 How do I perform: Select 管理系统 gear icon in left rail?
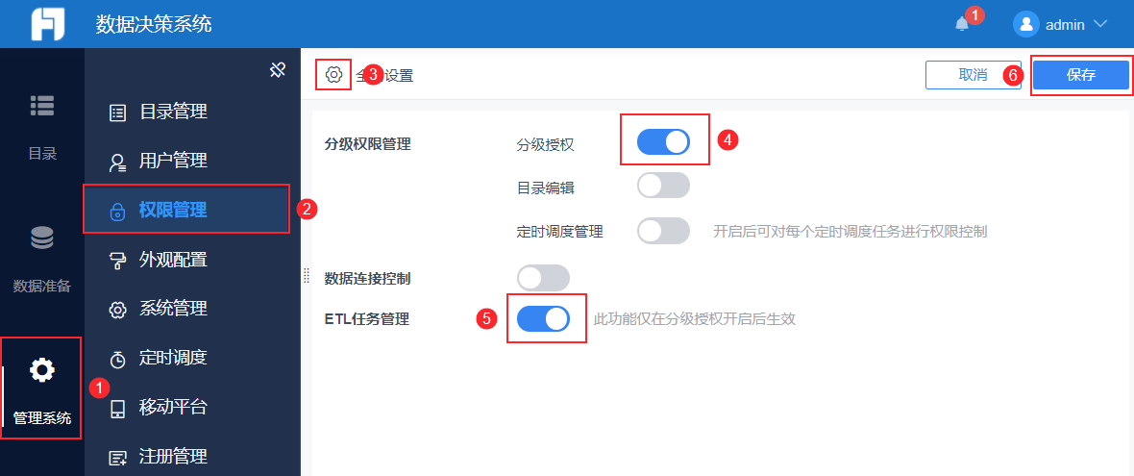[42, 369]
